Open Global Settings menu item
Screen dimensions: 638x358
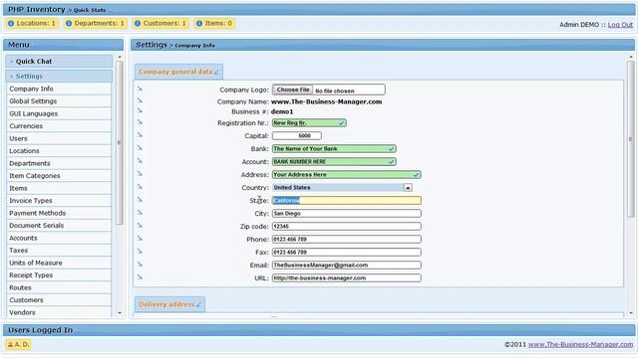59,101
